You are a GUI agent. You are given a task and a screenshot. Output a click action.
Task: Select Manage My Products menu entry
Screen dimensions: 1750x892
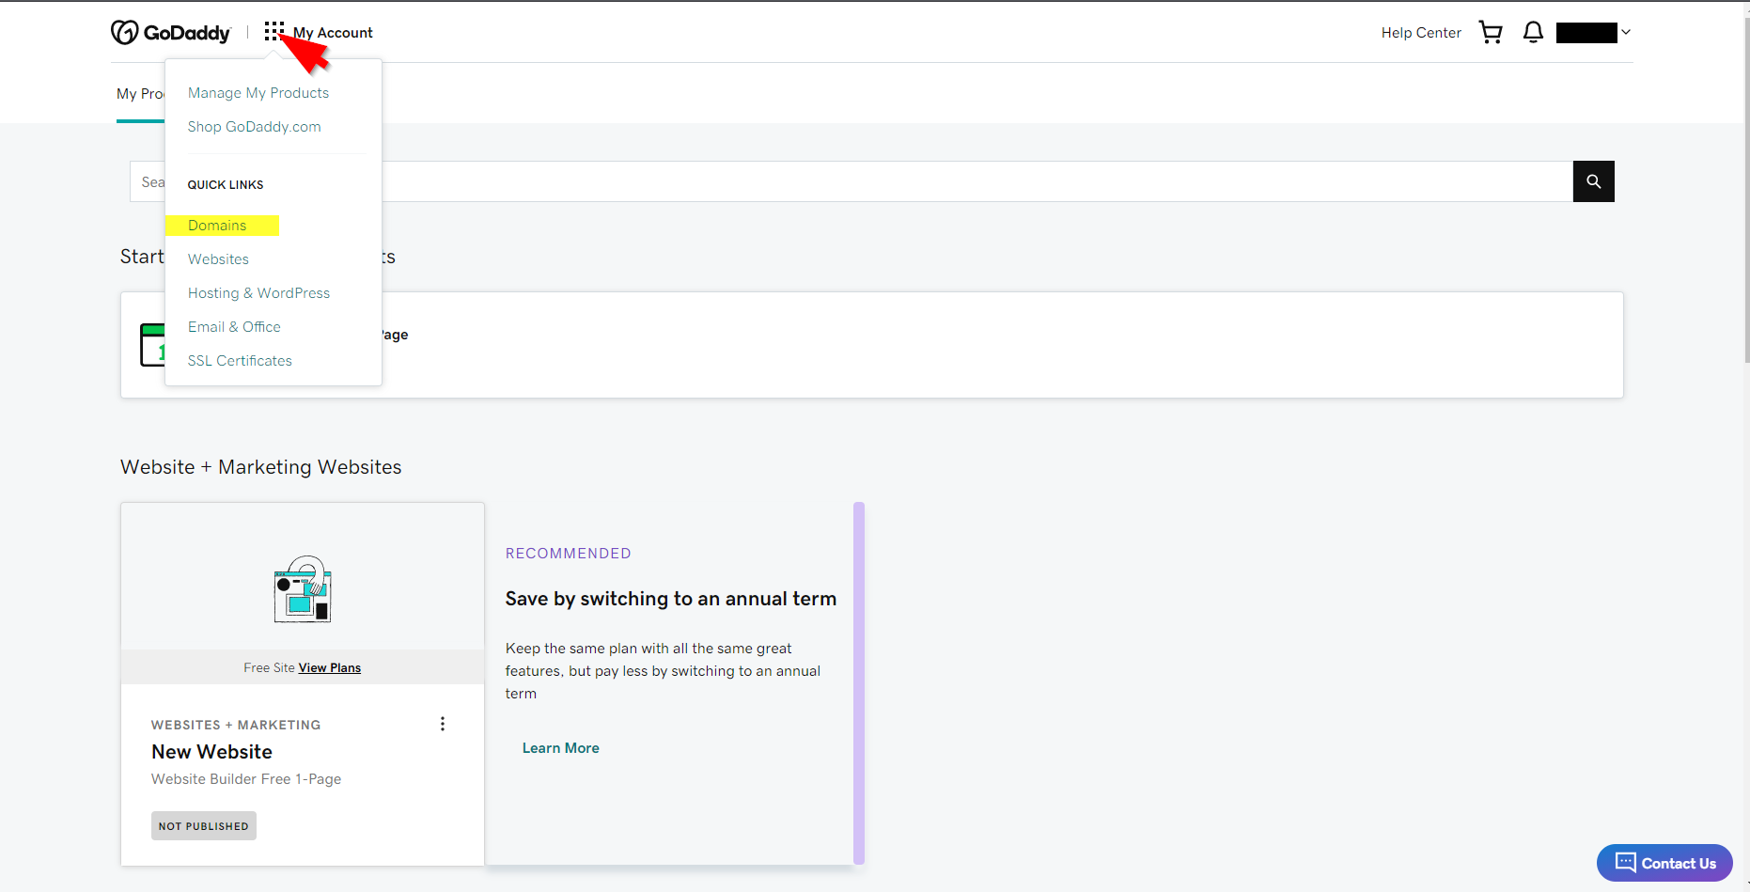click(x=258, y=93)
